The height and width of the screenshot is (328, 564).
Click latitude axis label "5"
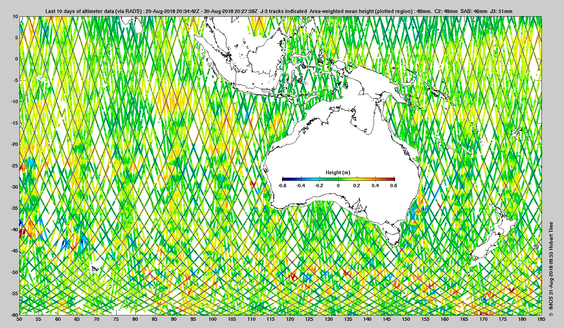[16, 38]
